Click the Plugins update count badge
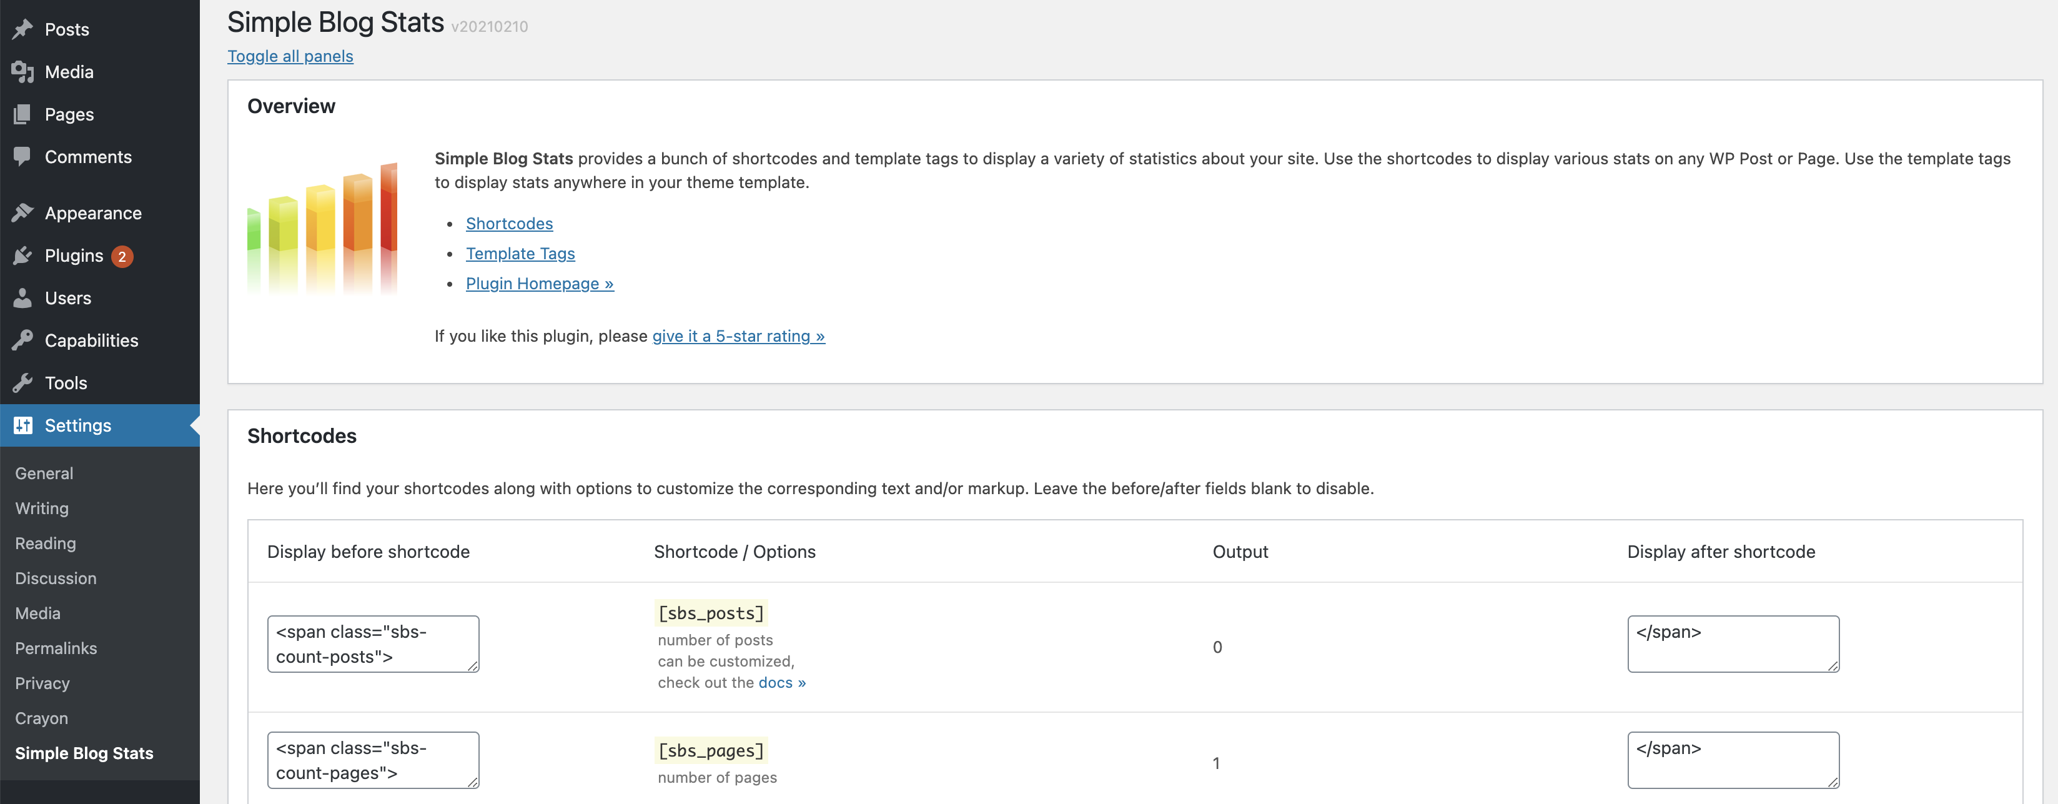This screenshot has height=804, width=2058. point(121,257)
